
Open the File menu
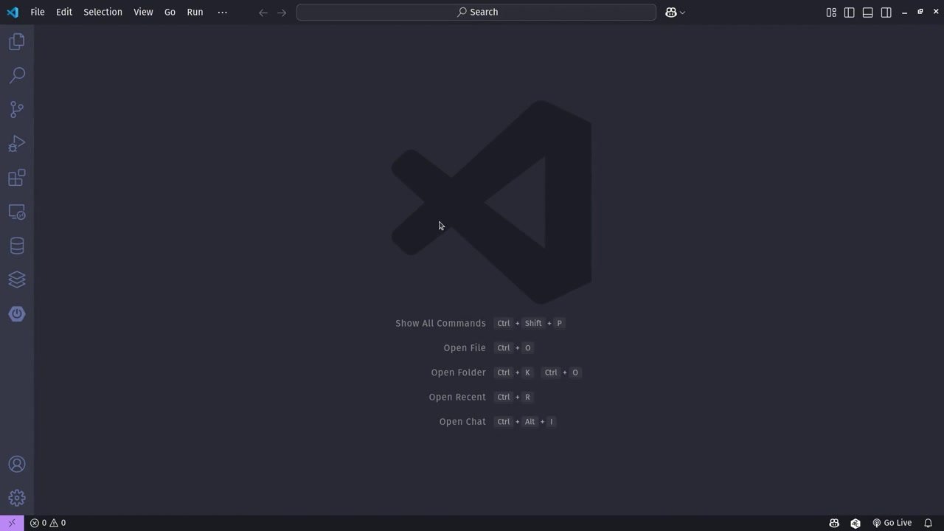pos(38,12)
